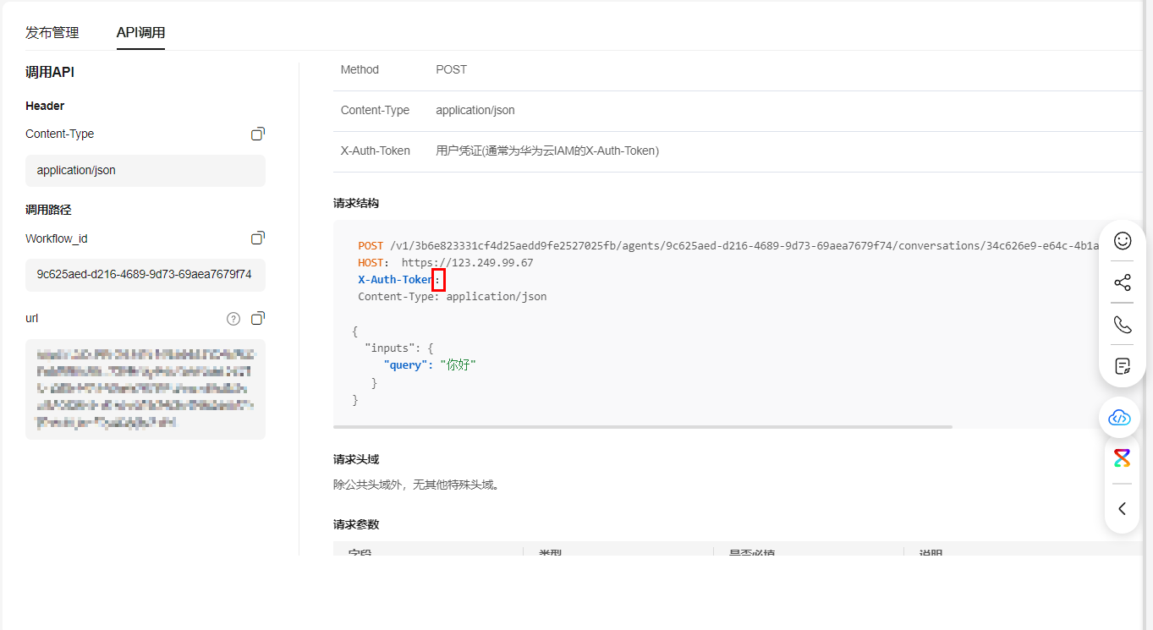
Task: Click the colorful hourglass-shaped icon
Action: tap(1122, 458)
